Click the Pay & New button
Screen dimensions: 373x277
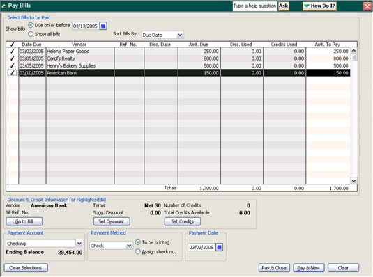pos(309,268)
